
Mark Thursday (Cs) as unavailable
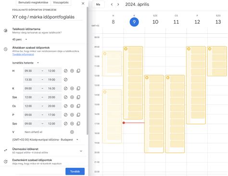pos(65,106)
